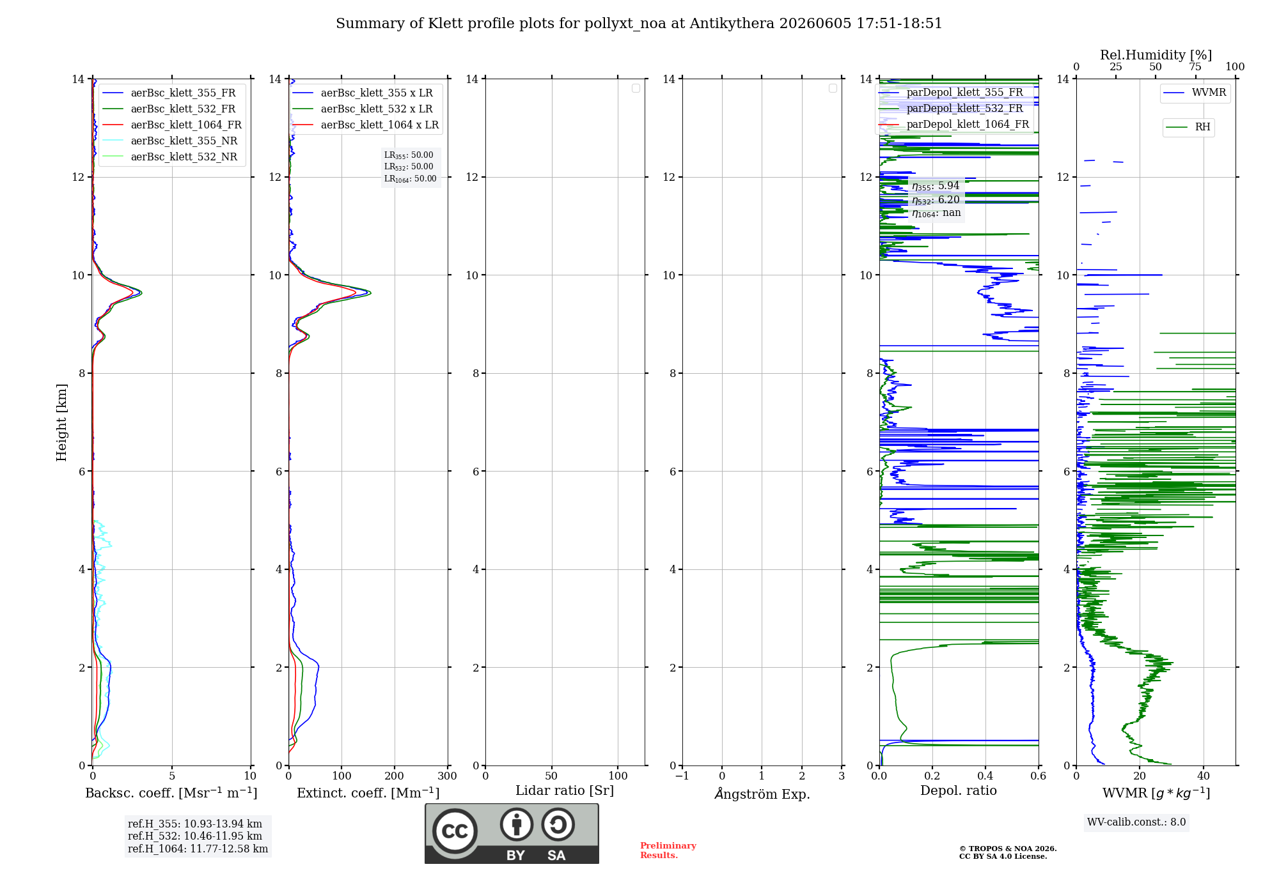Click the LR355: 50.00 annotation
The width and height of the screenshot is (1279, 869).
click(409, 155)
